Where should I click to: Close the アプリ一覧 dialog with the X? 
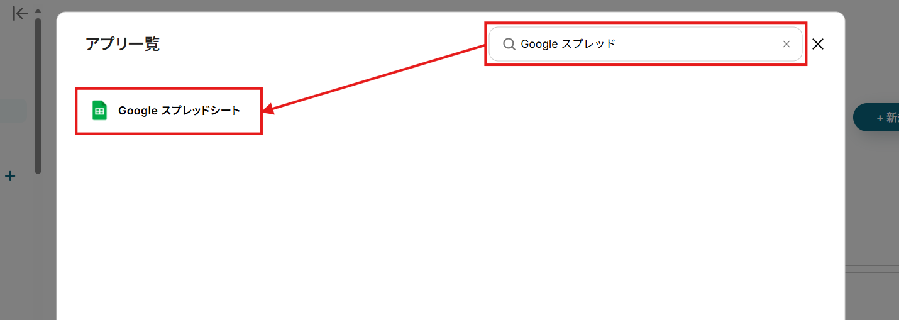818,44
